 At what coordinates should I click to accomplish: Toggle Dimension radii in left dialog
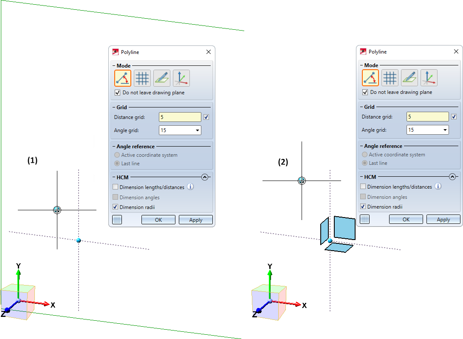point(116,207)
